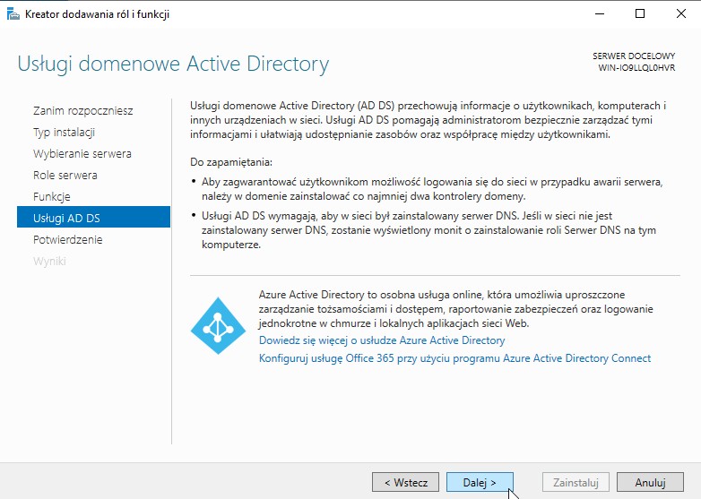Image resolution: width=701 pixels, height=499 pixels.
Task: Maximize the wizard window
Action: point(639,13)
